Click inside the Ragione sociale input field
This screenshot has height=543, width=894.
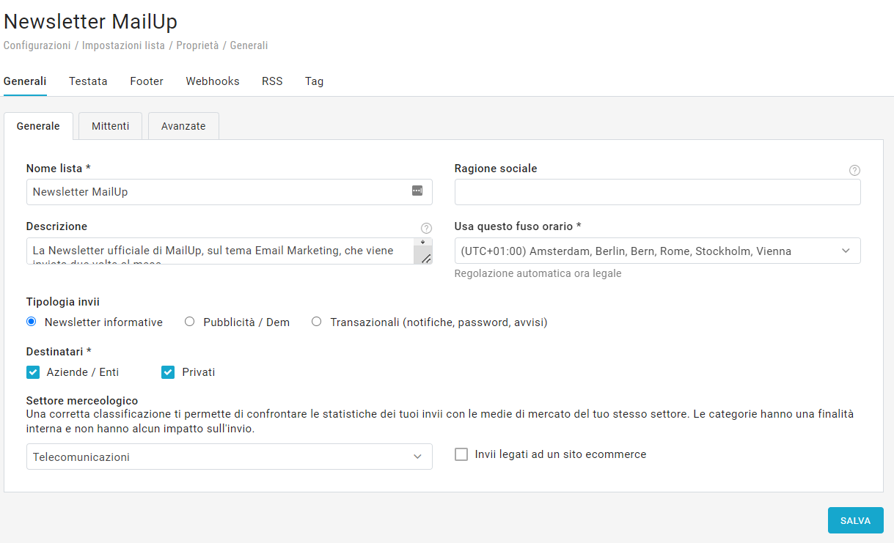657,192
